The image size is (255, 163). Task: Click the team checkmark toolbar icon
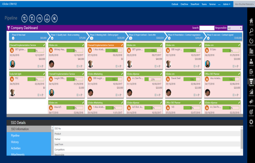pyautogui.click(x=47, y=18)
